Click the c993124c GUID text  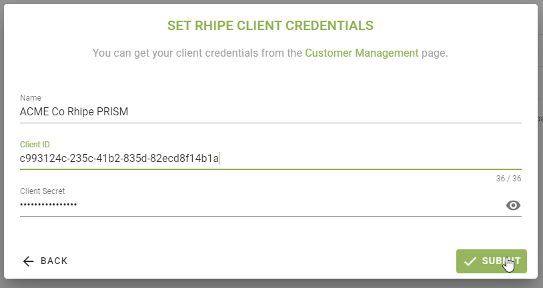point(119,159)
